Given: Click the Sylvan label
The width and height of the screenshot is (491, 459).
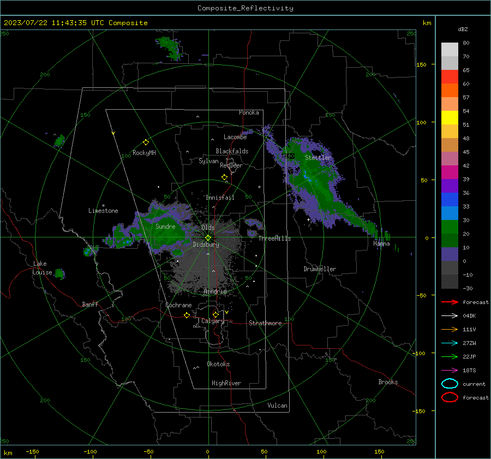Looking at the screenshot, I should click(208, 161).
